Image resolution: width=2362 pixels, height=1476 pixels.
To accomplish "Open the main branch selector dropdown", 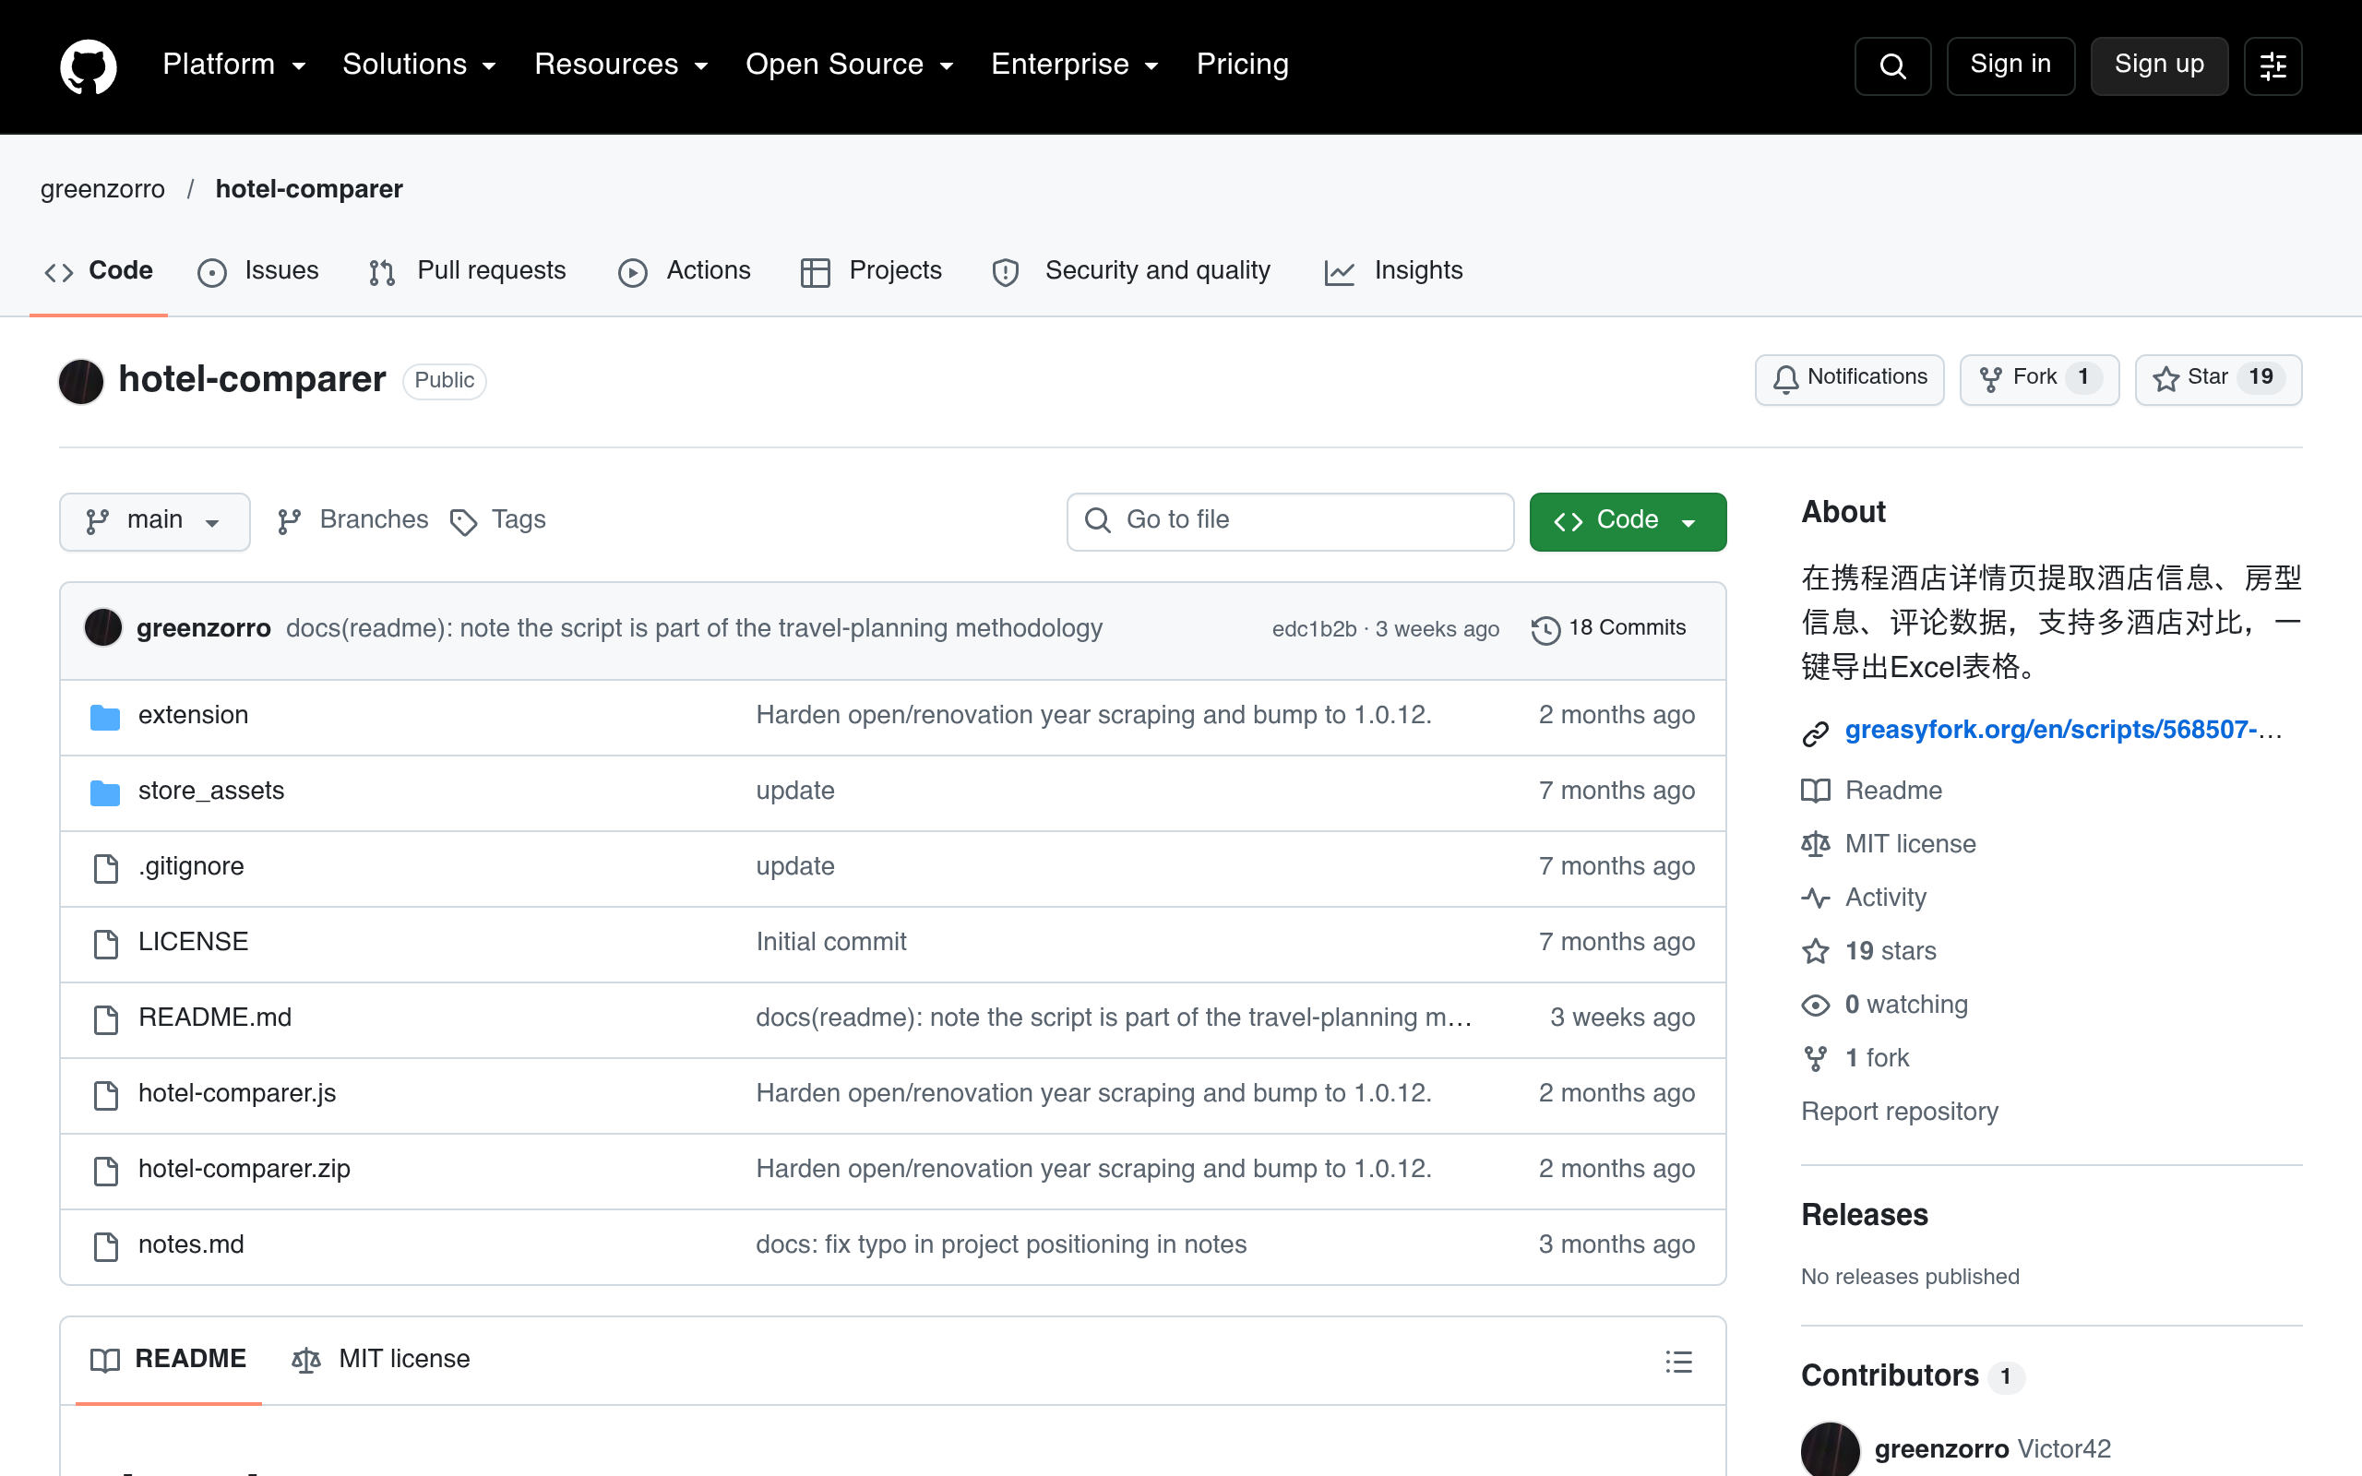I will tap(154, 521).
